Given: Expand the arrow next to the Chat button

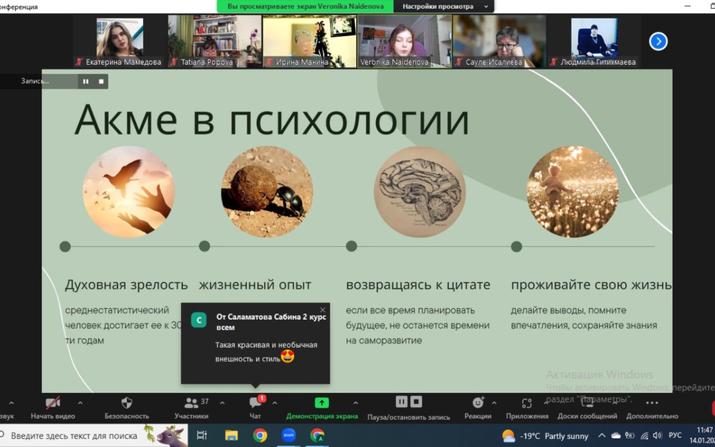Looking at the screenshot, I should (x=275, y=403).
